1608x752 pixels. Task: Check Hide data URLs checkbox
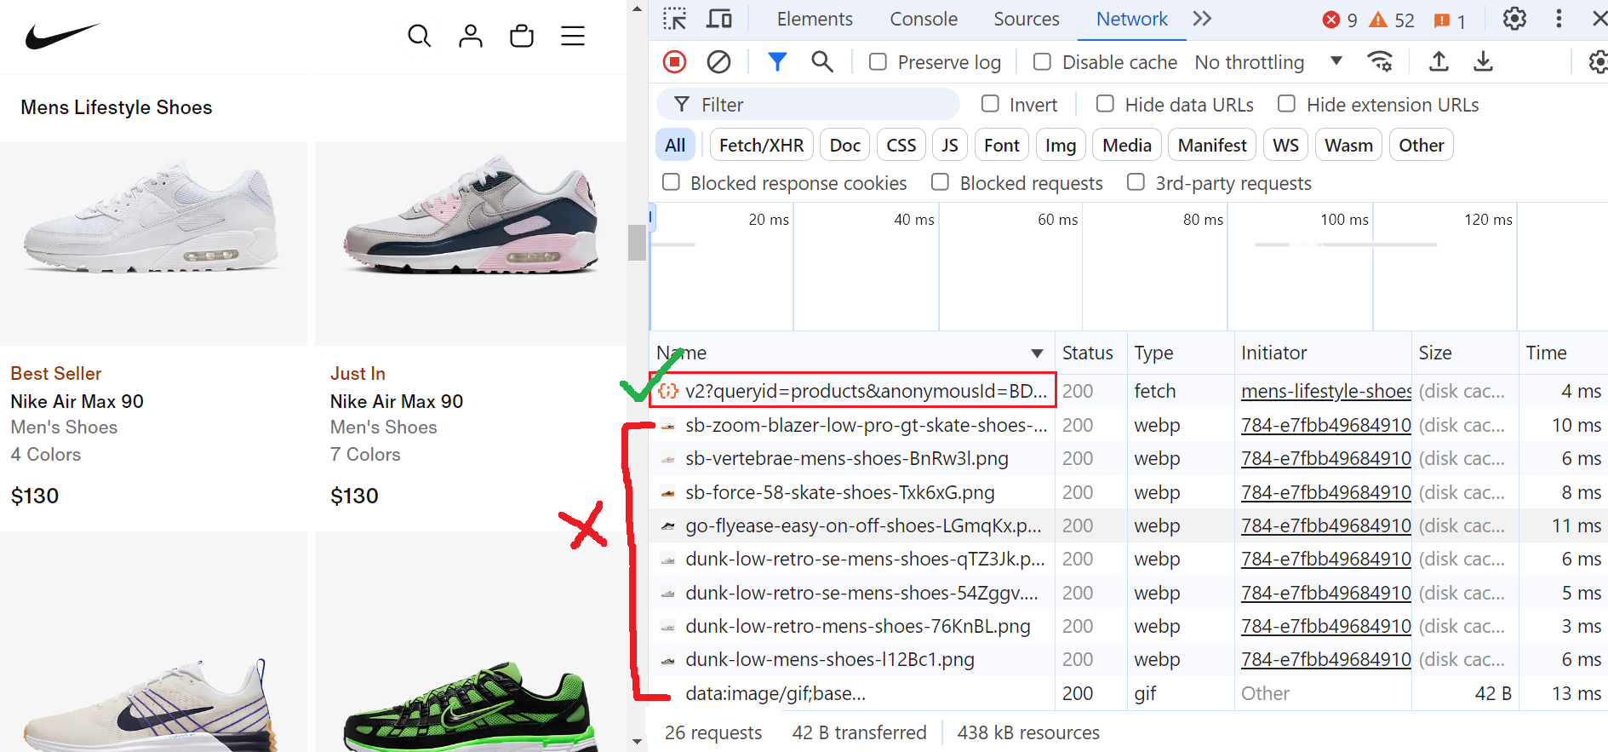coord(1105,104)
